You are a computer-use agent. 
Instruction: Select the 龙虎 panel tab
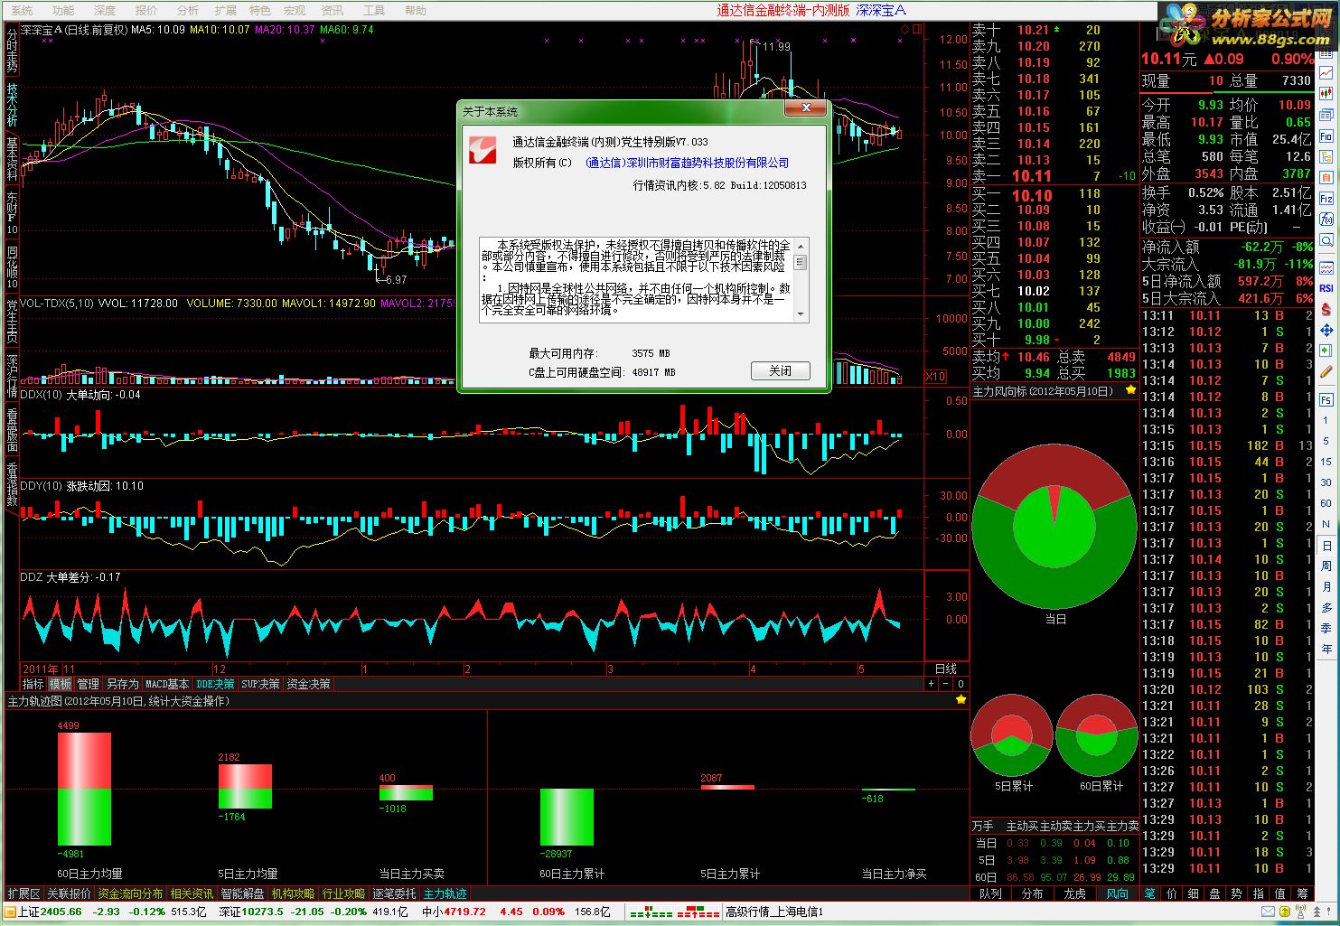1075,893
